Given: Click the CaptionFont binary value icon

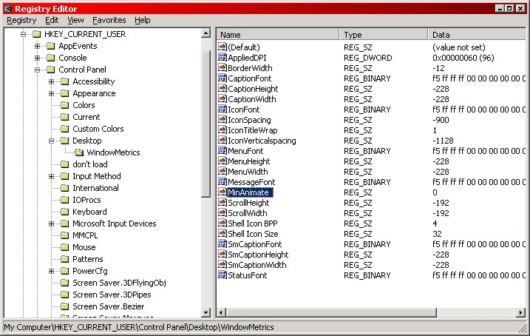Looking at the screenshot, I should [x=222, y=78].
